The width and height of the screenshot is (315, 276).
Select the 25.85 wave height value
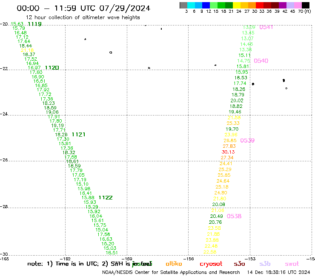coord(224,175)
